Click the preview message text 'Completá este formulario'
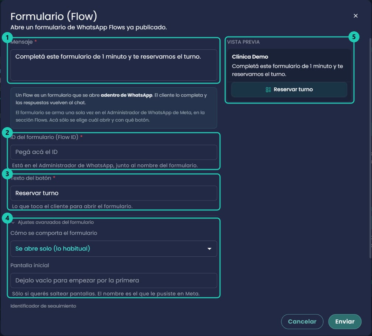Viewport: 372px width, 336px height. pyautogui.click(x=287, y=70)
